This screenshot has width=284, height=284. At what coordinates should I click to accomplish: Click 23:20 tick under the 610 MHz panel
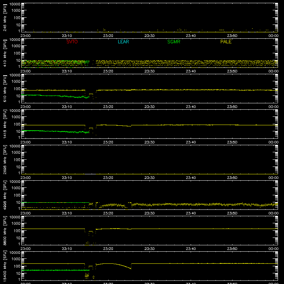tap(108, 107)
